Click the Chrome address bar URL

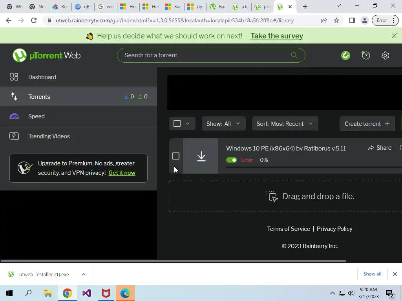[175, 20]
